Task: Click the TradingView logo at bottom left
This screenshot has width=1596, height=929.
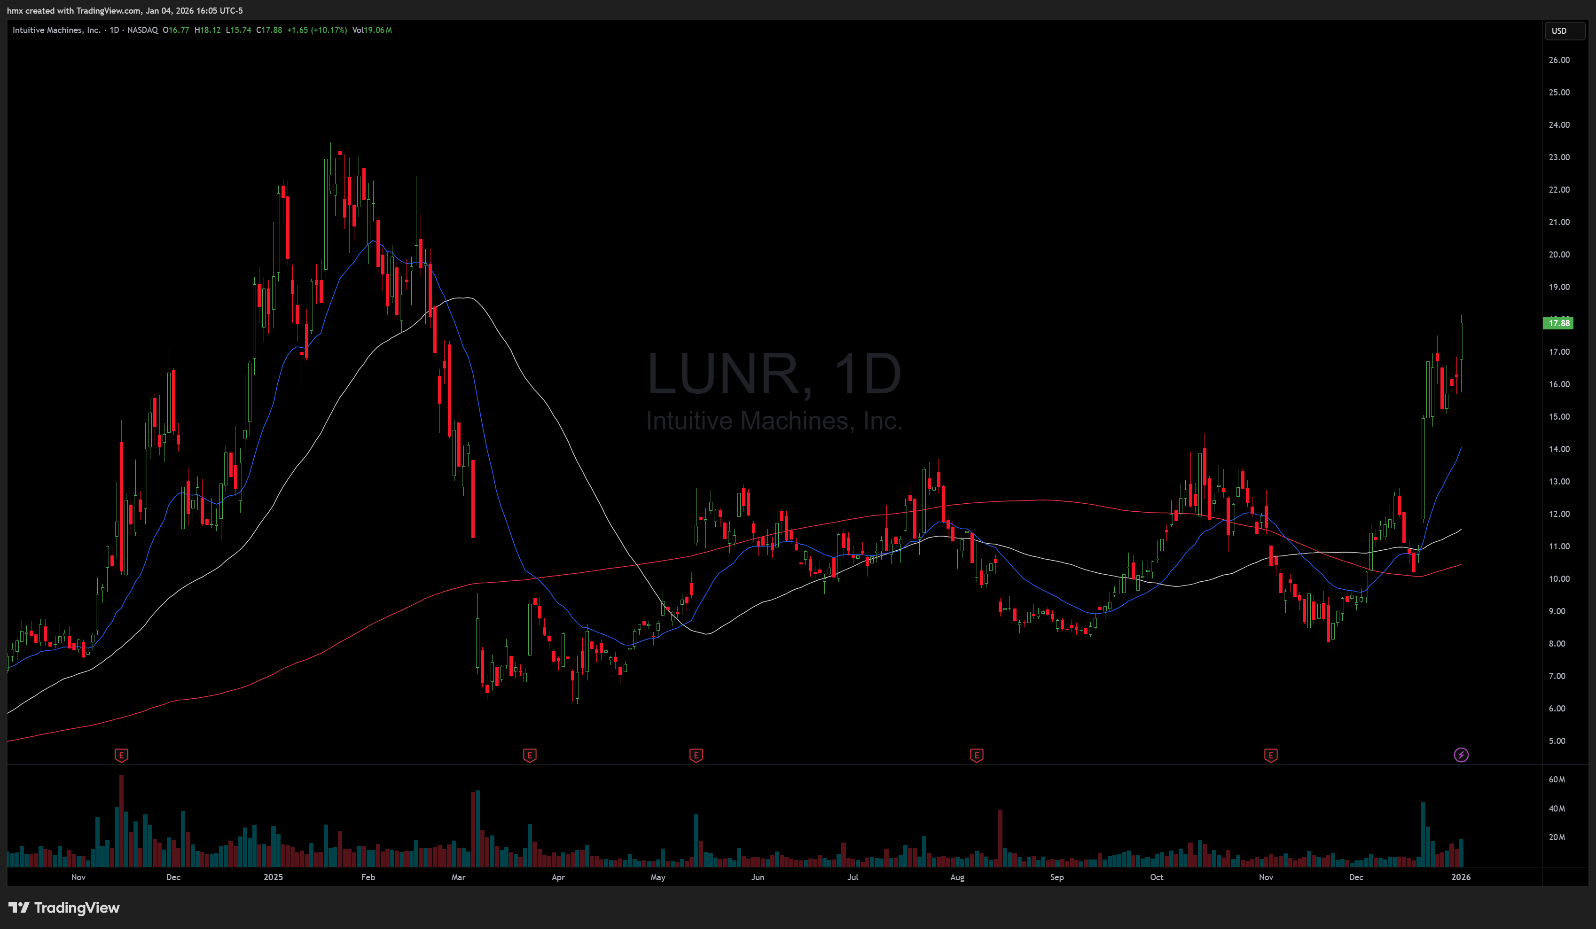Action: pyautogui.click(x=64, y=907)
